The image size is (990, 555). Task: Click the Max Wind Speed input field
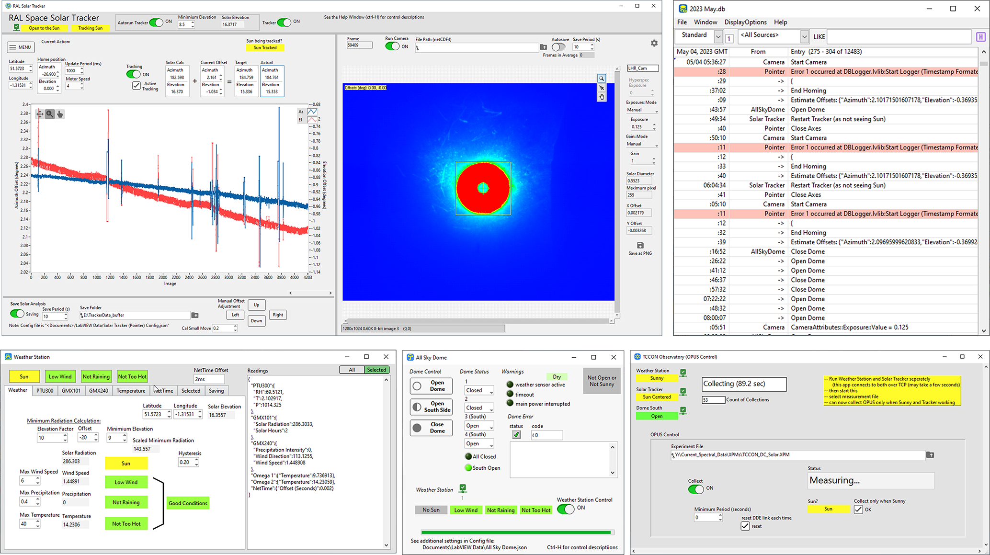click(x=27, y=481)
